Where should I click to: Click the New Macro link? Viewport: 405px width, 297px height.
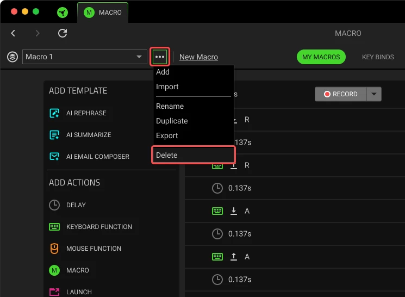[x=198, y=57]
